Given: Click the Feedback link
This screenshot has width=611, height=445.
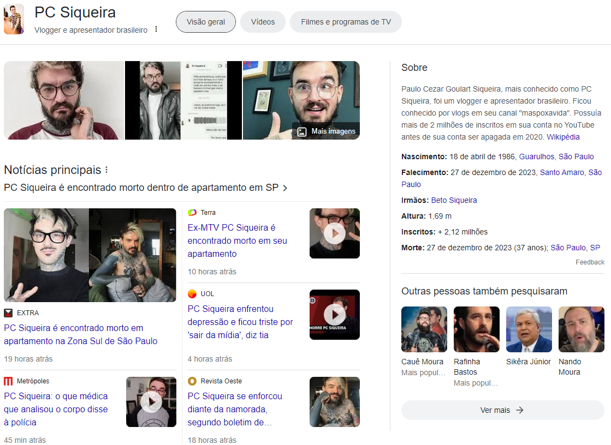Looking at the screenshot, I should pos(590,262).
